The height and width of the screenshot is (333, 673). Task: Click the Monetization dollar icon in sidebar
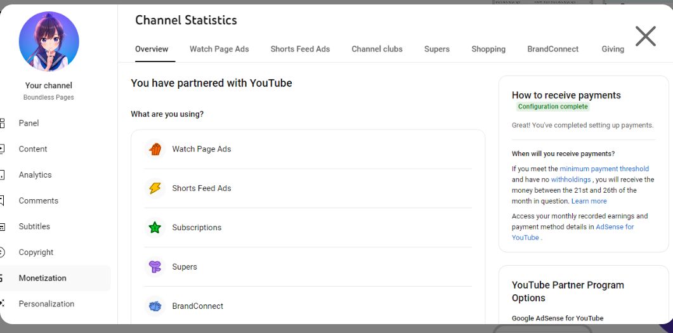[2, 278]
